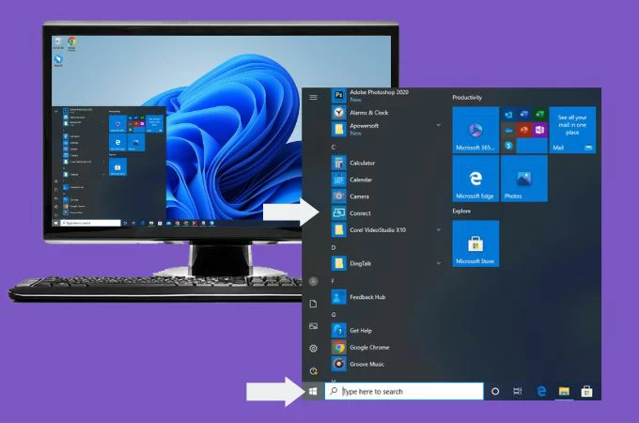The height and width of the screenshot is (423, 639).
Task: Expand the Start menu hamburger button
Action: [x=313, y=97]
